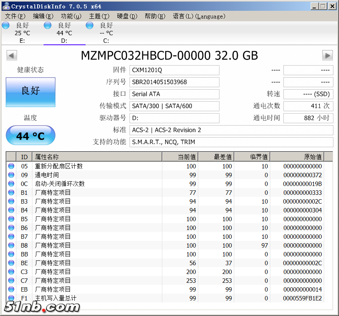Click status icon of row B5
The width and height of the screenshot is (339, 316).
point(11,219)
